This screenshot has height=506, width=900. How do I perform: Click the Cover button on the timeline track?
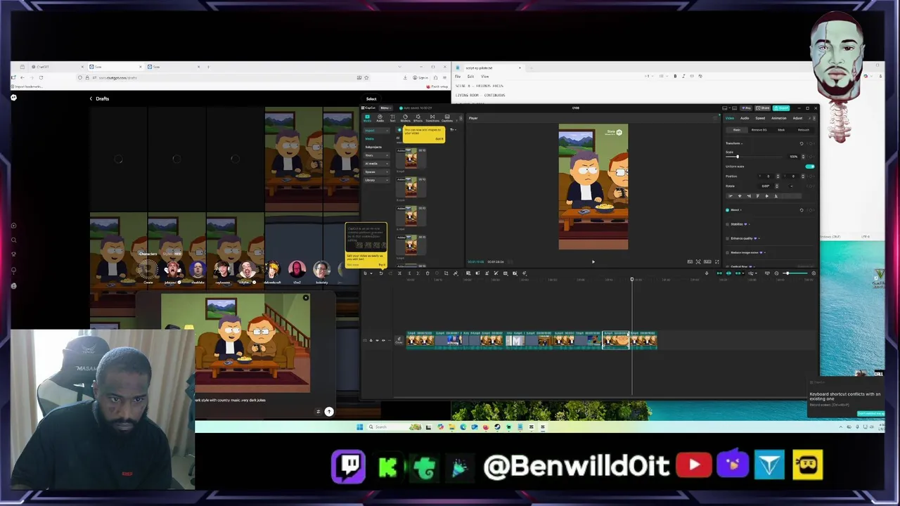coord(399,341)
